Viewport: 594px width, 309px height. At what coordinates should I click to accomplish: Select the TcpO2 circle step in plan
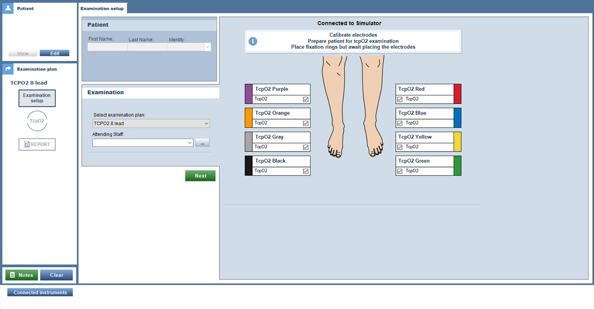point(37,121)
